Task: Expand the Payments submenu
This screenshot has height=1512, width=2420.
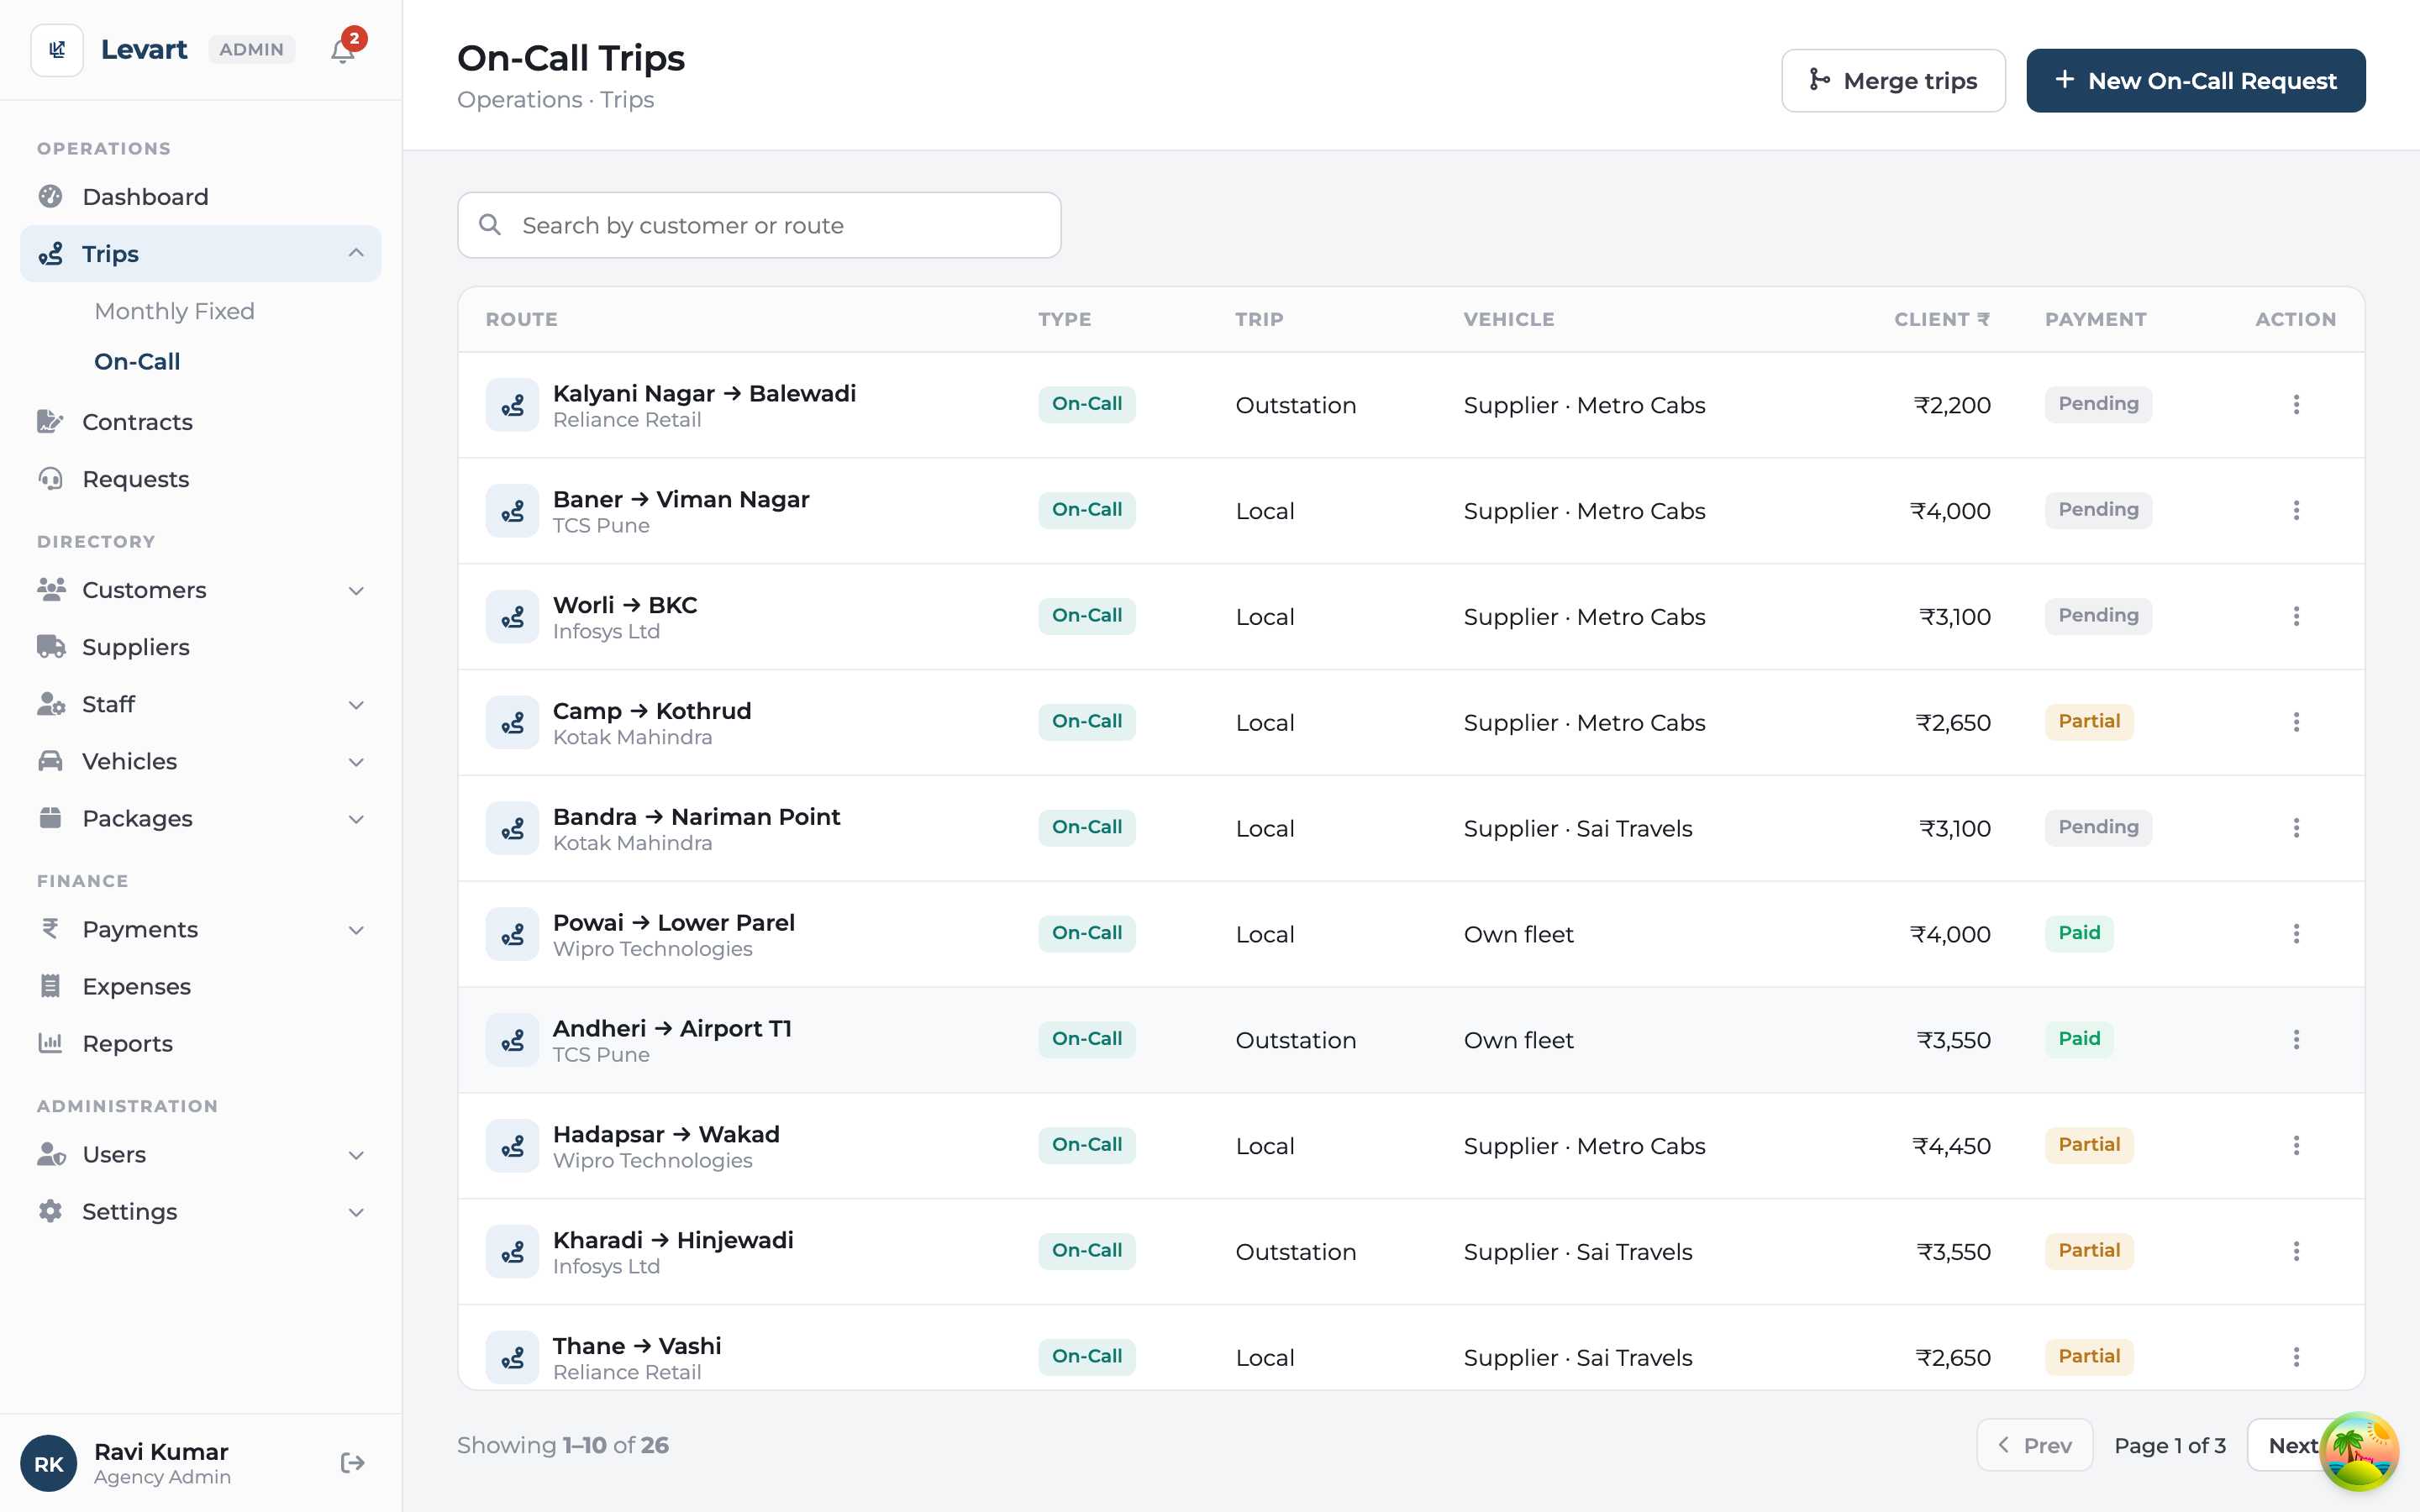Action: tap(356, 929)
